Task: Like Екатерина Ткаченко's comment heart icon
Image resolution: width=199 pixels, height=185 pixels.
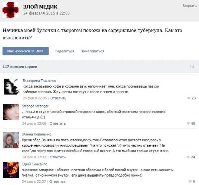Action: click(x=189, y=98)
